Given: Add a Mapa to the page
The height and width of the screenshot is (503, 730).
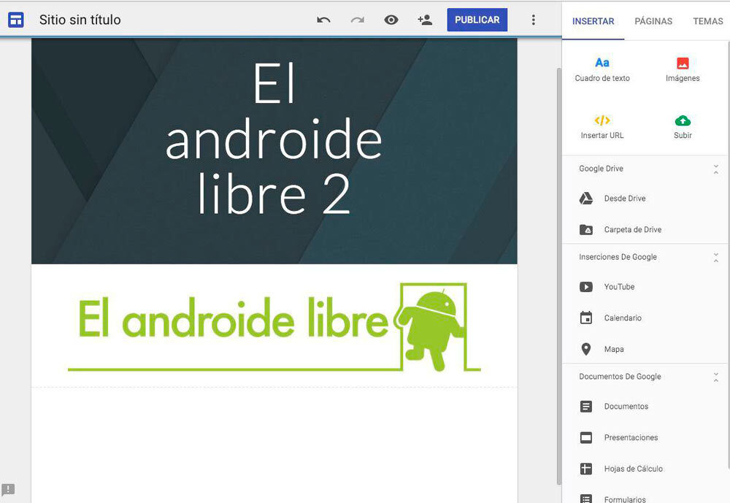Looking at the screenshot, I should tap(613, 349).
